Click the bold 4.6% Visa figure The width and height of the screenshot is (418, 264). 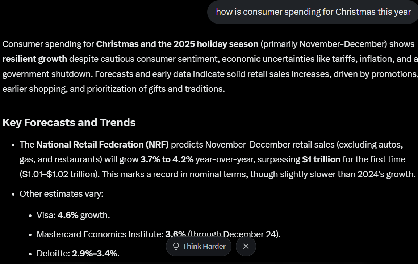pos(68,215)
